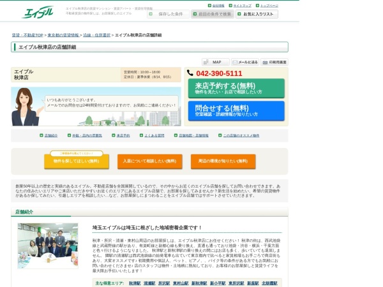
Task: Click green icon beside 外観・店内の雰囲気 link
Action: click(69, 135)
